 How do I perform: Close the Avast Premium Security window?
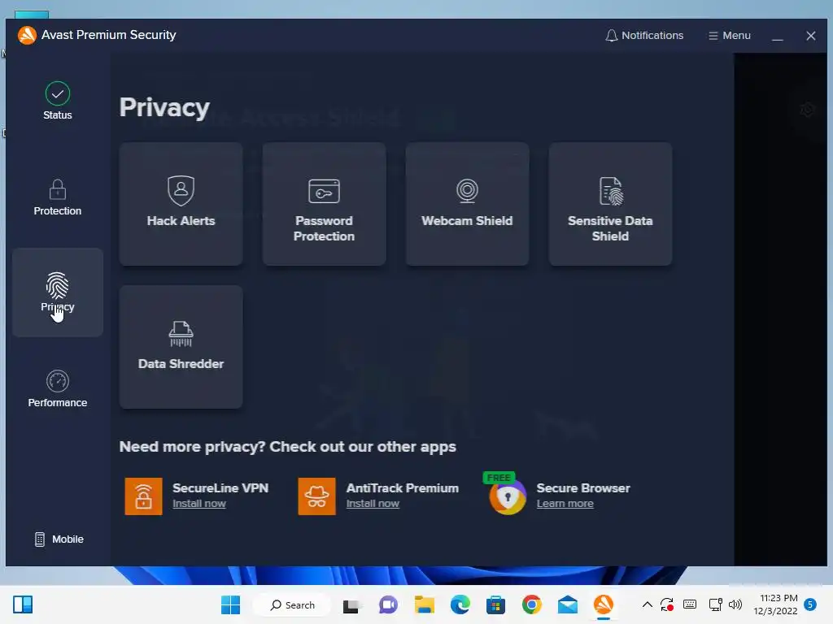[811, 36]
